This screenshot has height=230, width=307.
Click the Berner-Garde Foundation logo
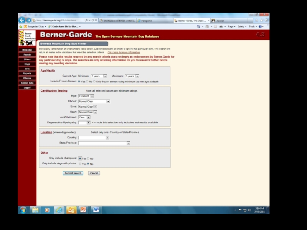tap(27, 38)
